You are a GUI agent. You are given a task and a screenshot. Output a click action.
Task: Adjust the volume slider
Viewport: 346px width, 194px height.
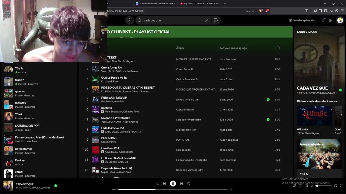(323, 186)
